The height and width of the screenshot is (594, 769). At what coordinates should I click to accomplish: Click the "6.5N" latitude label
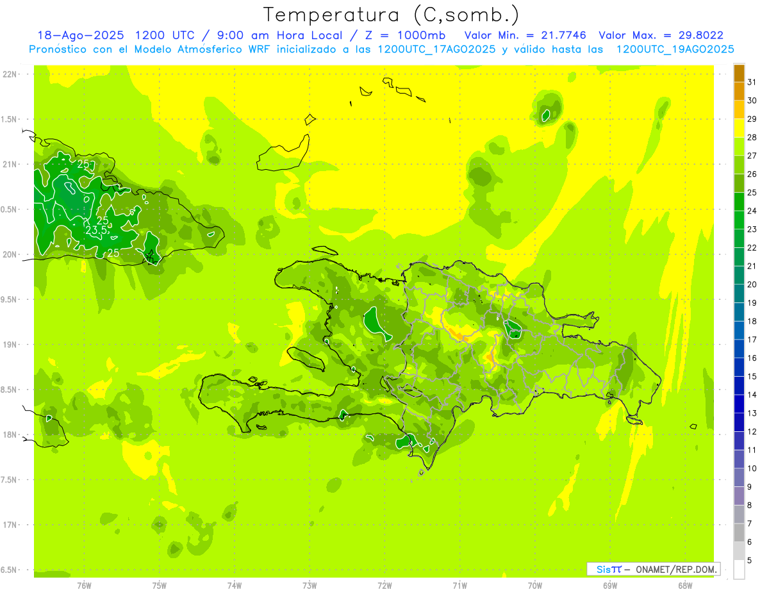9,570
